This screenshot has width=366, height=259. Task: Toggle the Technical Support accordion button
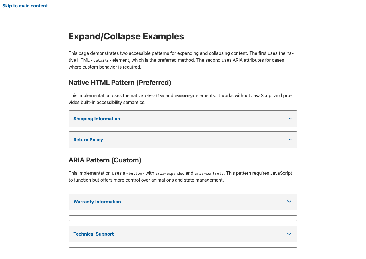pos(94,234)
